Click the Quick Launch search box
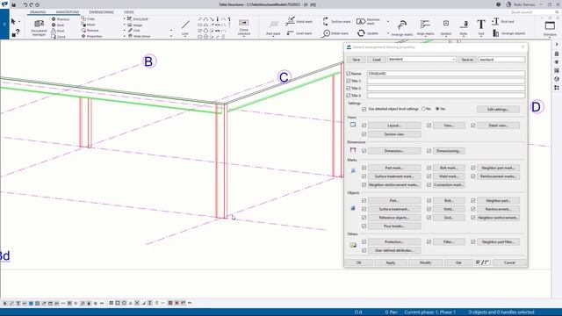Screen dimensions: 562x316 (534, 12)
